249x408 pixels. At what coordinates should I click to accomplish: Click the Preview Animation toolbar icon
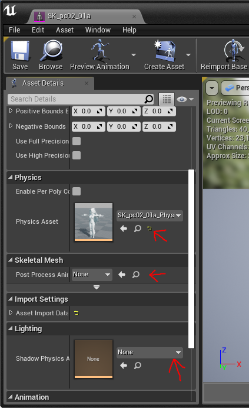click(x=100, y=55)
